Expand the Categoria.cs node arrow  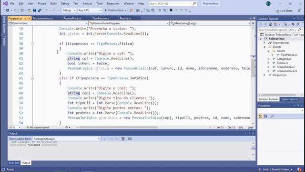tap(269, 59)
